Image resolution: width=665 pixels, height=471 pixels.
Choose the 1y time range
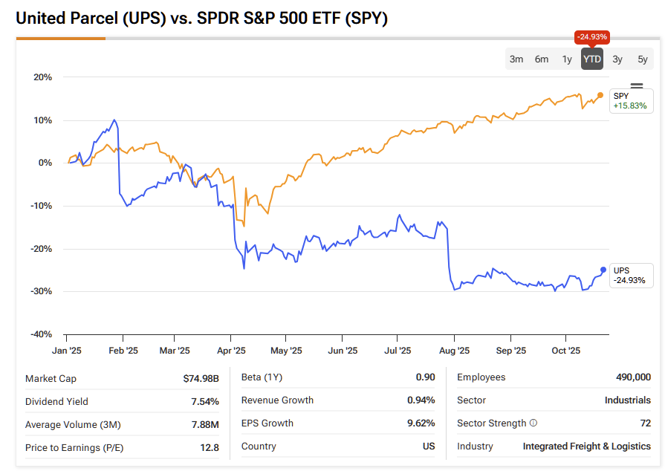[567, 59]
